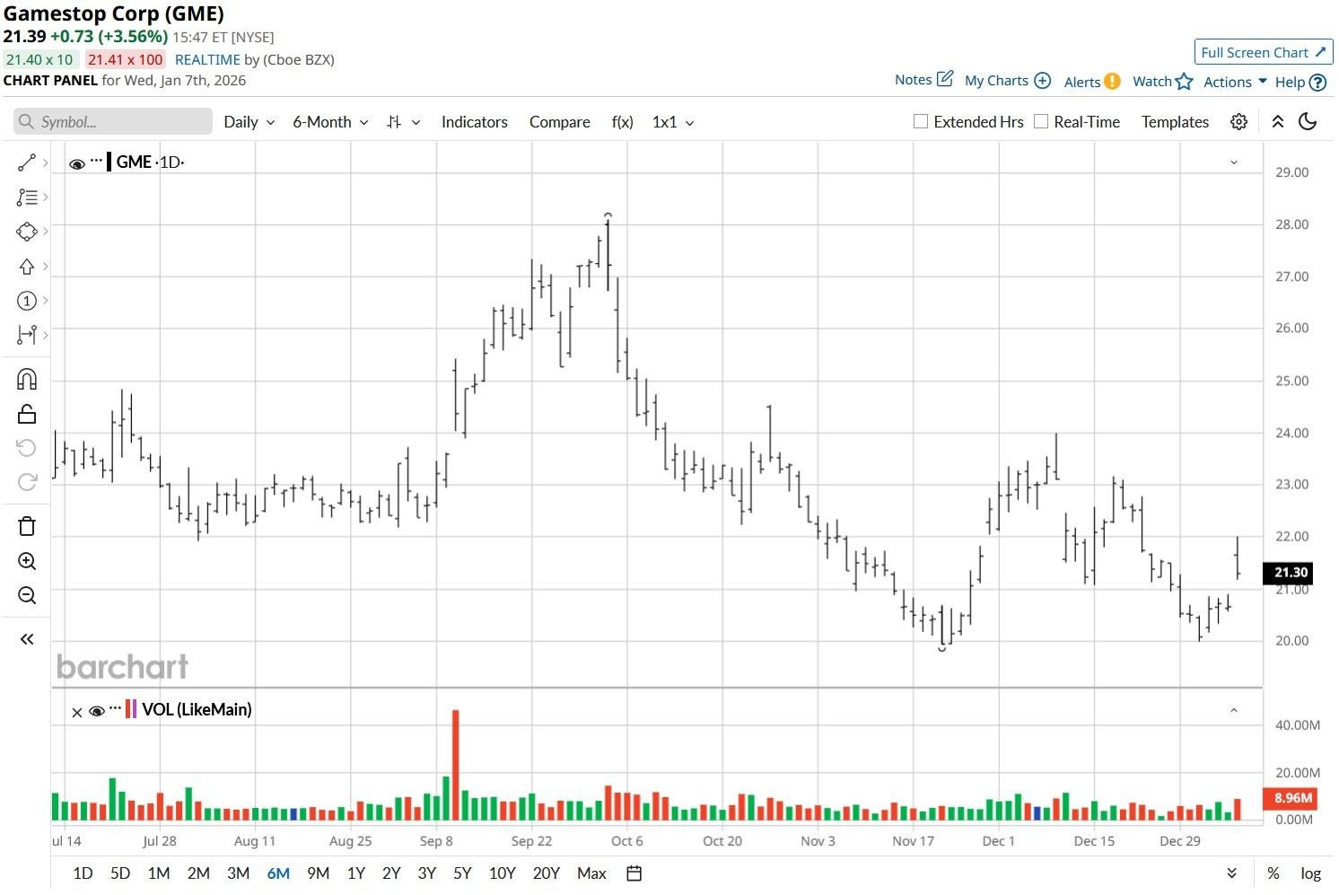Select the price measurement tool
Viewport: 1339px width, 895px height.
(27, 335)
